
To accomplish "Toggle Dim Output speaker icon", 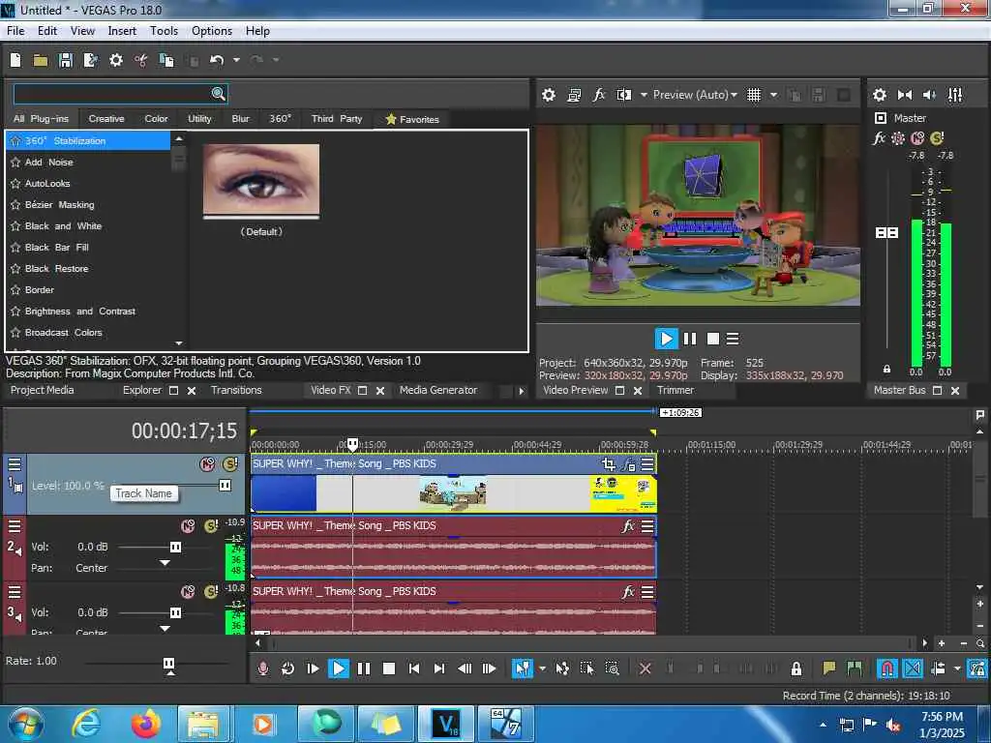I will (x=930, y=95).
